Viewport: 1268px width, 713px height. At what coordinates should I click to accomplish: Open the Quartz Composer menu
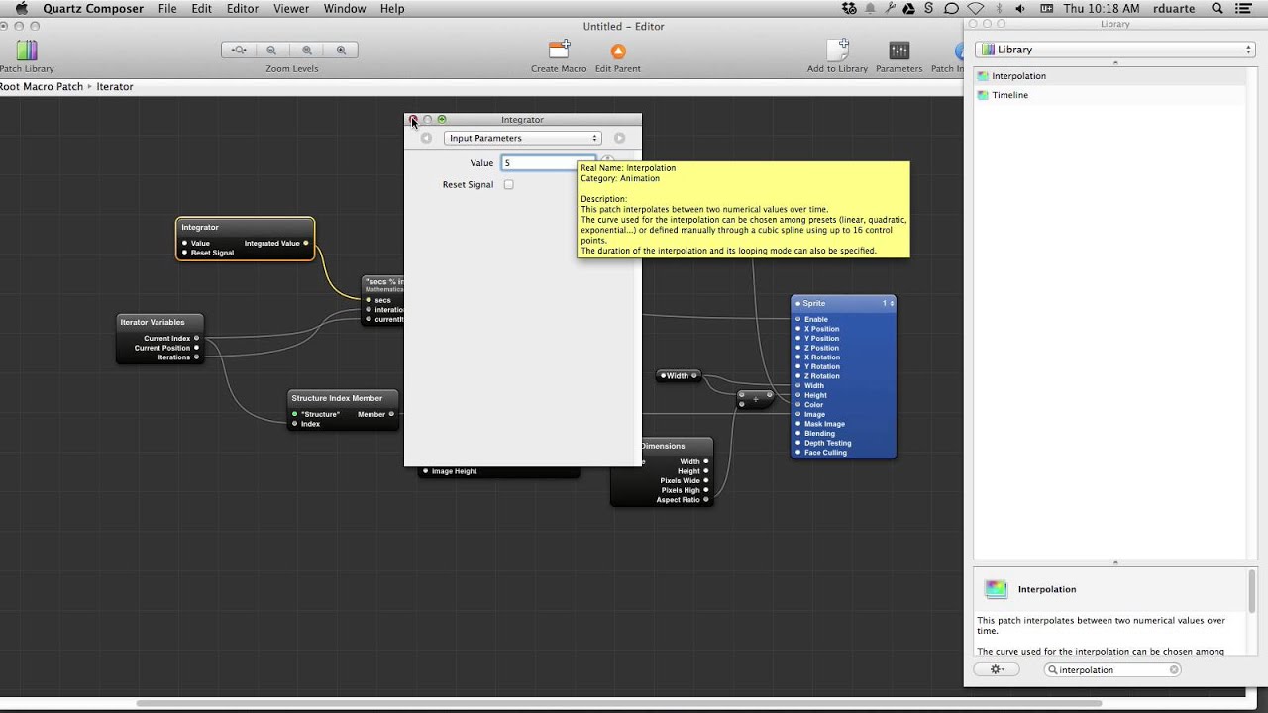click(93, 8)
